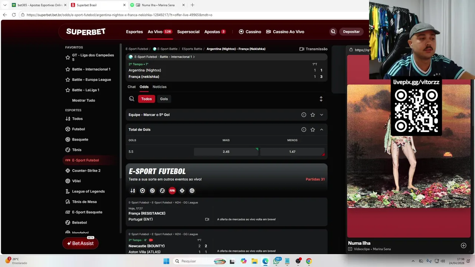Open Cassino Ao Vivo in navigation

click(285, 32)
